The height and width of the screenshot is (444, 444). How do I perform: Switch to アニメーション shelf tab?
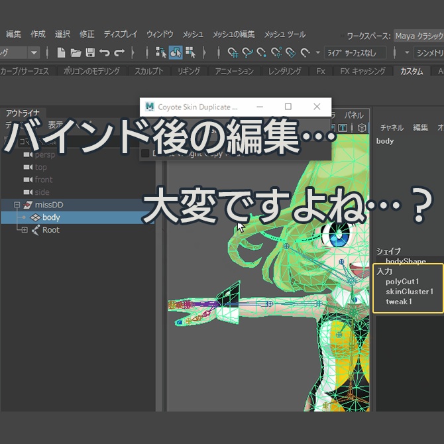pyautogui.click(x=234, y=71)
